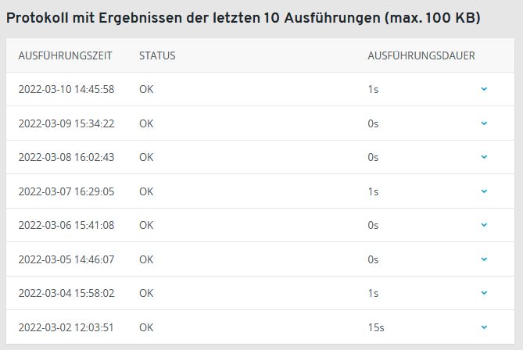523x350 pixels.
Task: Click the AUSFÜHRUNGSDAUER column header
Action: [x=421, y=56]
